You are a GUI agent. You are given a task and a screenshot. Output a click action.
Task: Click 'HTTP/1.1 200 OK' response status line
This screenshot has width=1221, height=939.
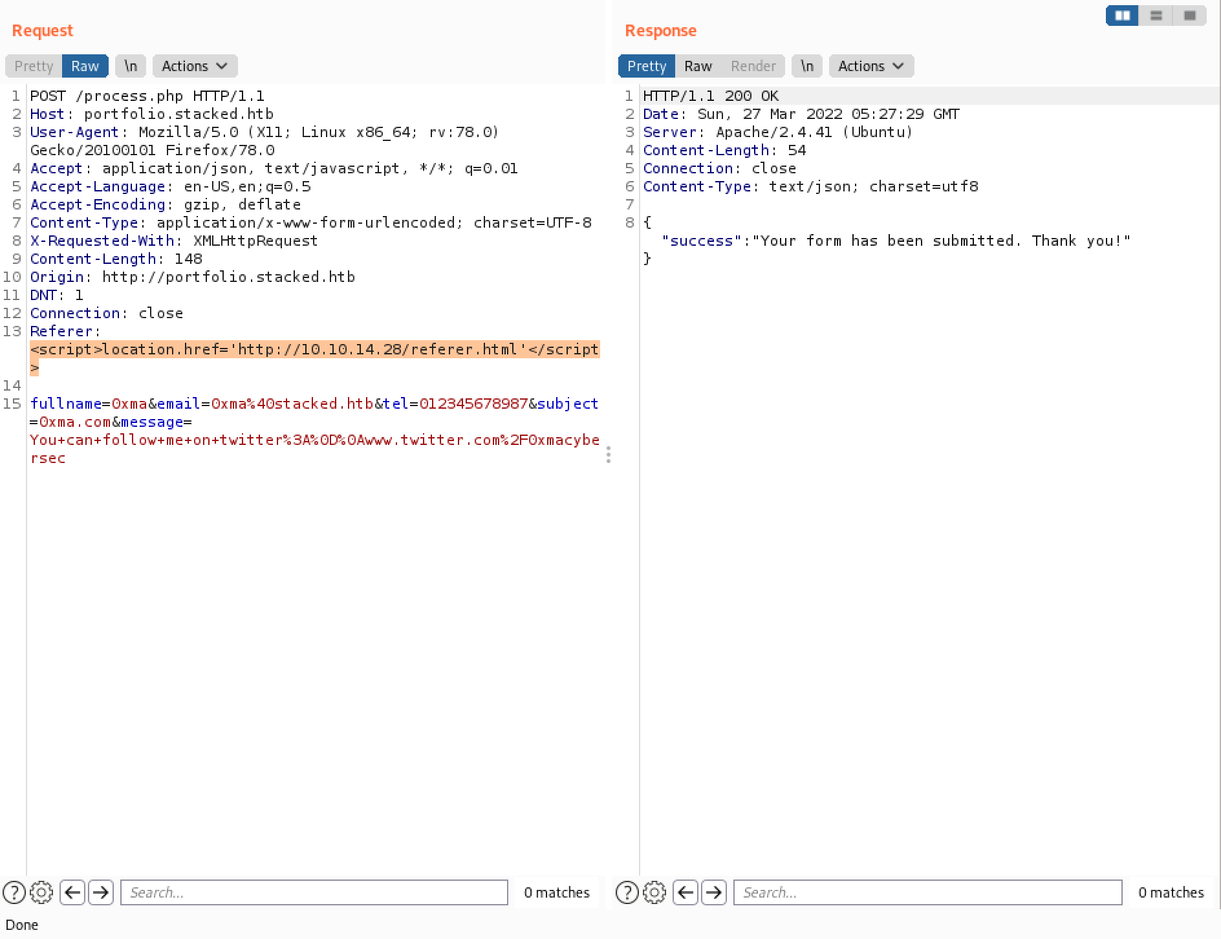711,96
